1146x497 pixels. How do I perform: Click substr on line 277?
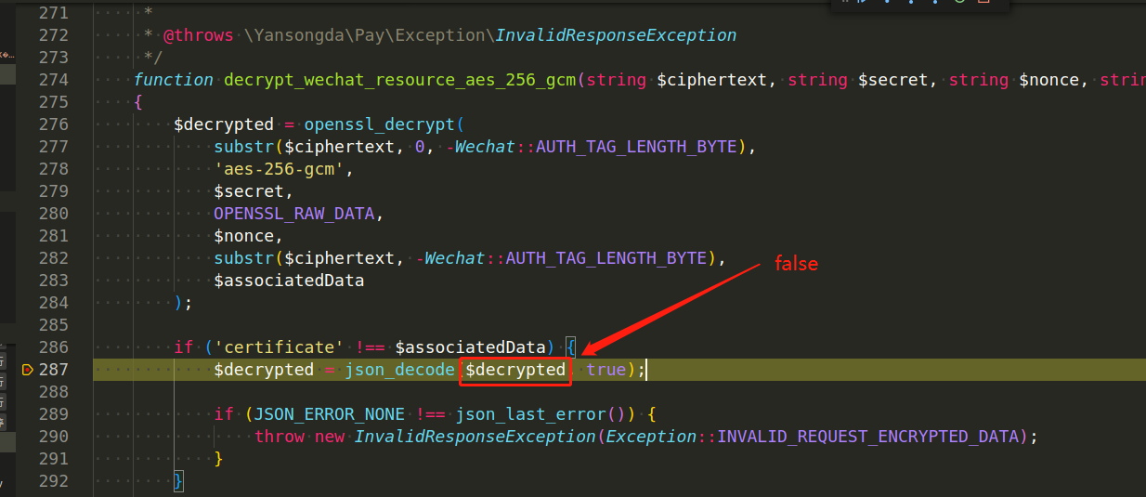pos(244,147)
